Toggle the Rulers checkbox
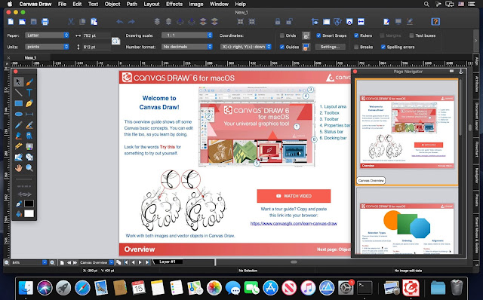 356,35
